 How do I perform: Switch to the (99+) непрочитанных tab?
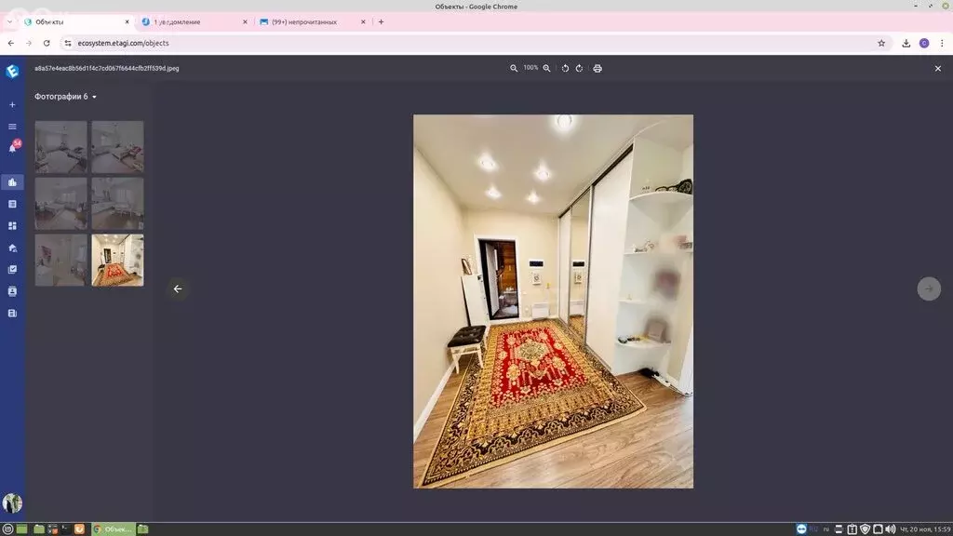(307, 21)
